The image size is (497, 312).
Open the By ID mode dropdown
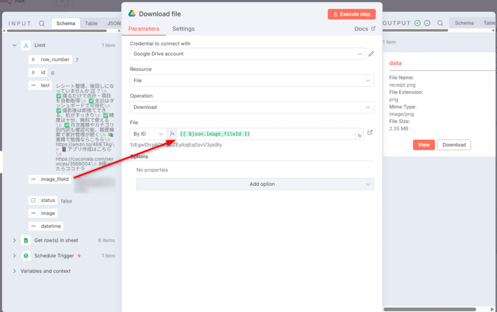[x=148, y=134]
